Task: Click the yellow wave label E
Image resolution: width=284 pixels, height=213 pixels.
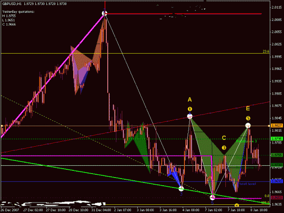Action: (x=248, y=109)
